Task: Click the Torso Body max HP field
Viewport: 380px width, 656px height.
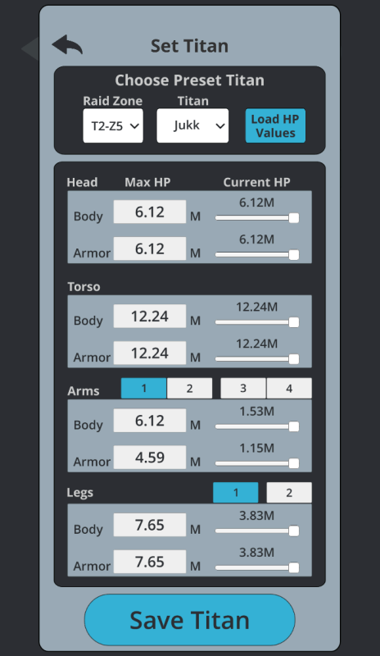Action: [150, 316]
